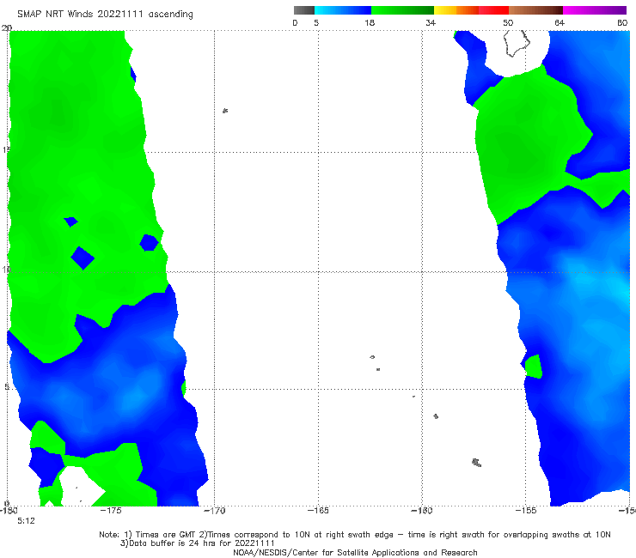Click the green segment of the color bar
The image size is (636, 558).
402,10
